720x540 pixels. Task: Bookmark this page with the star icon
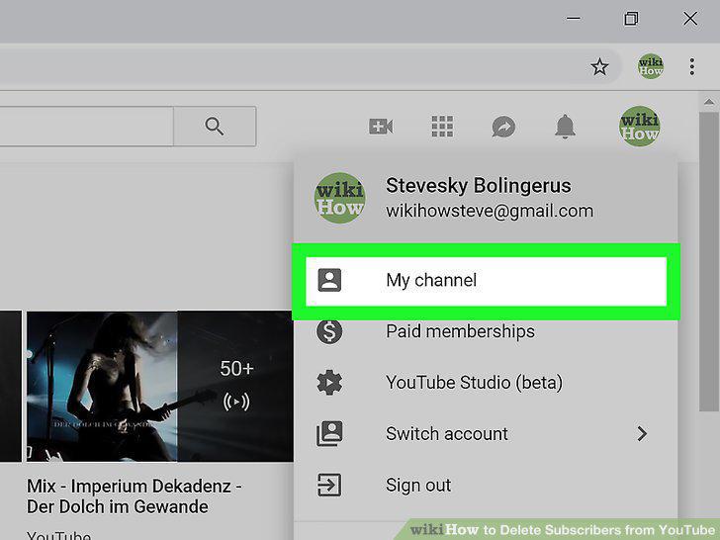[x=599, y=67]
